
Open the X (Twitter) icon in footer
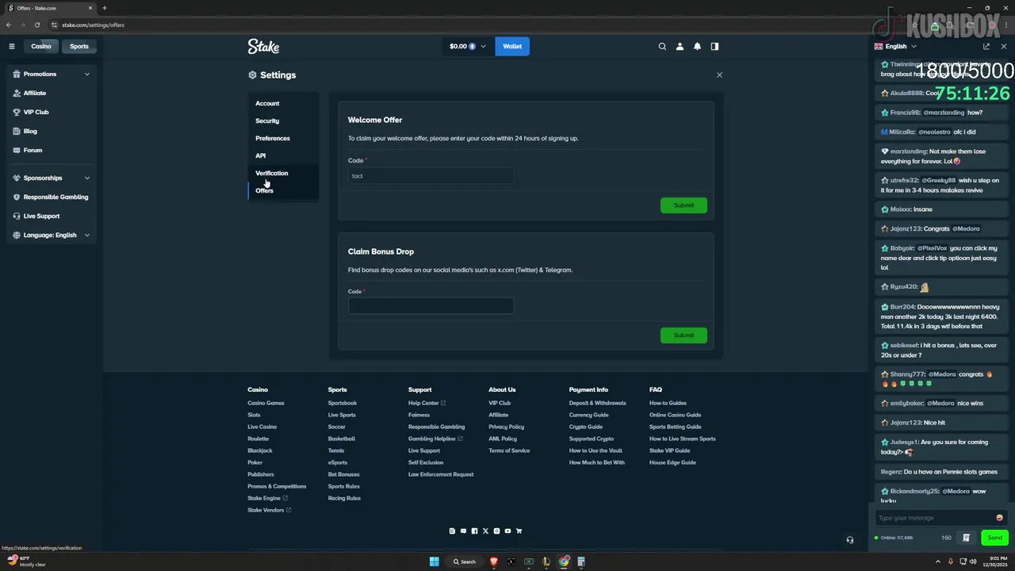[x=485, y=531]
